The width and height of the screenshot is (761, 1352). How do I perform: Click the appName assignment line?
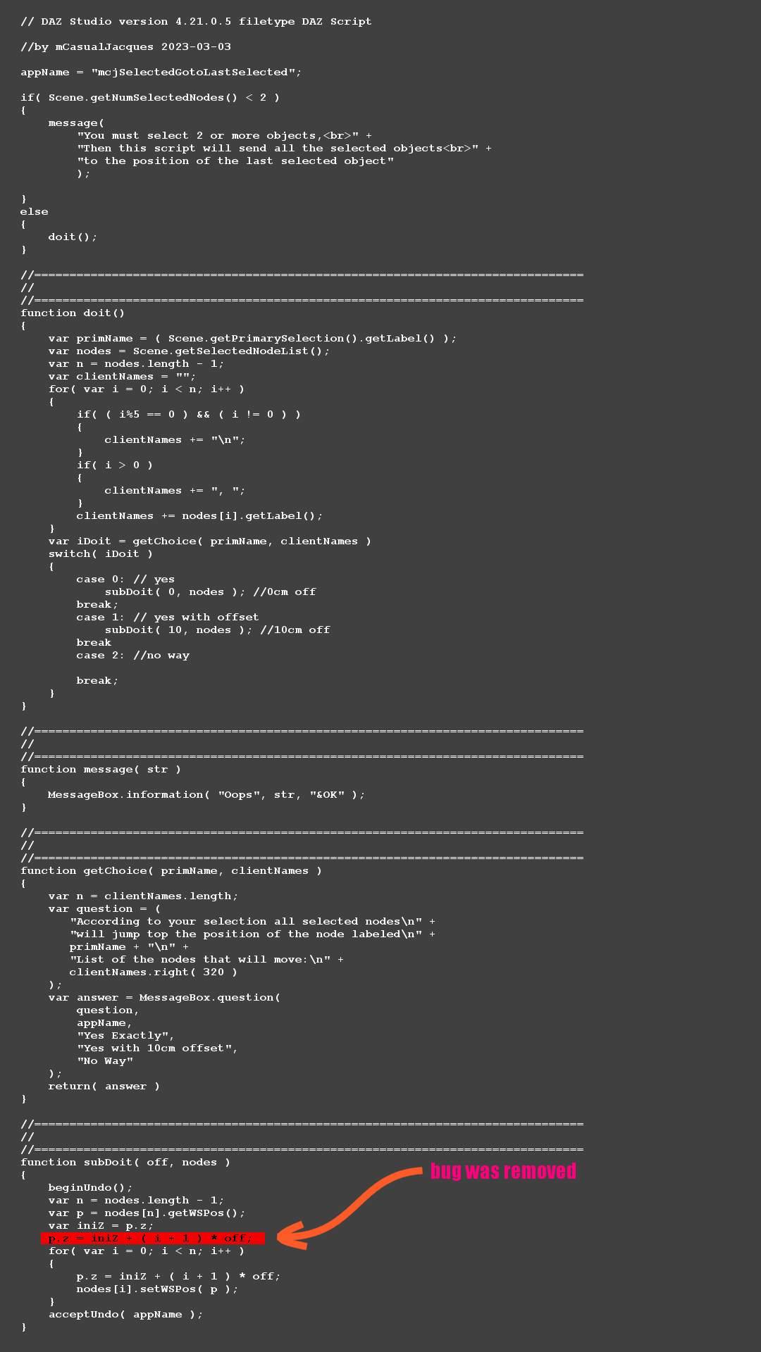[161, 72]
